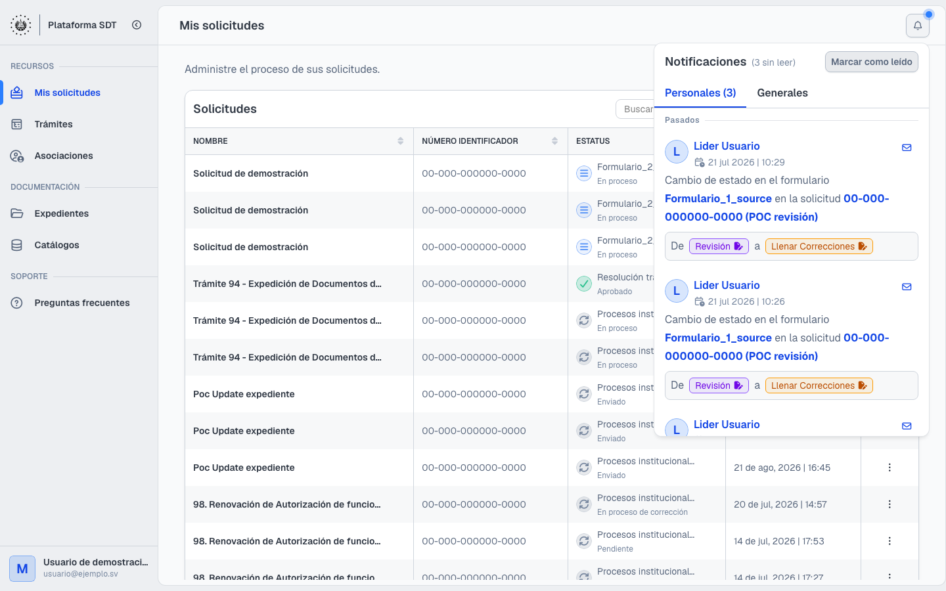The width and height of the screenshot is (946, 591).
Task: Sort by NÚMERO IDENTIFICADOR column arrows
Action: 555,141
